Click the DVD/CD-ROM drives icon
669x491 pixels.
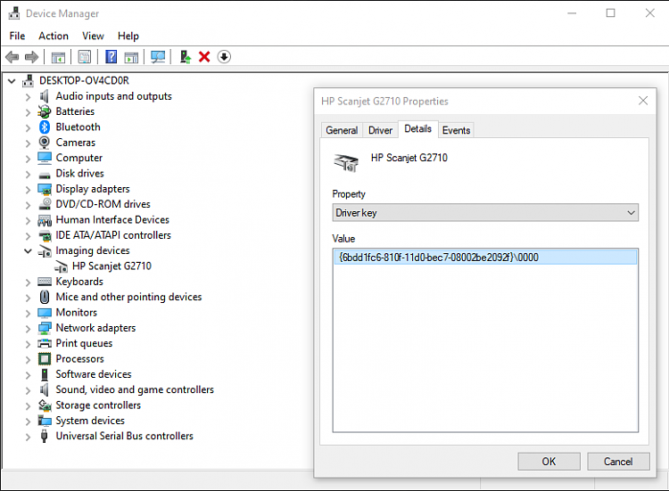pyautogui.click(x=45, y=204)
